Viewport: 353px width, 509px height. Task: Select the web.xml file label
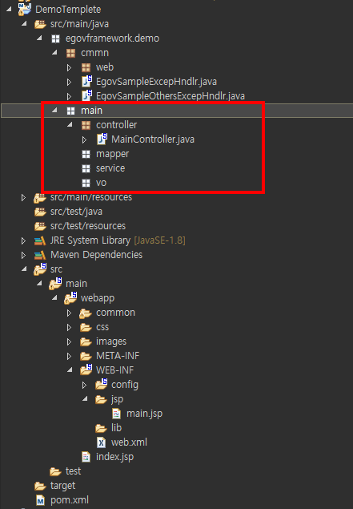129,442
